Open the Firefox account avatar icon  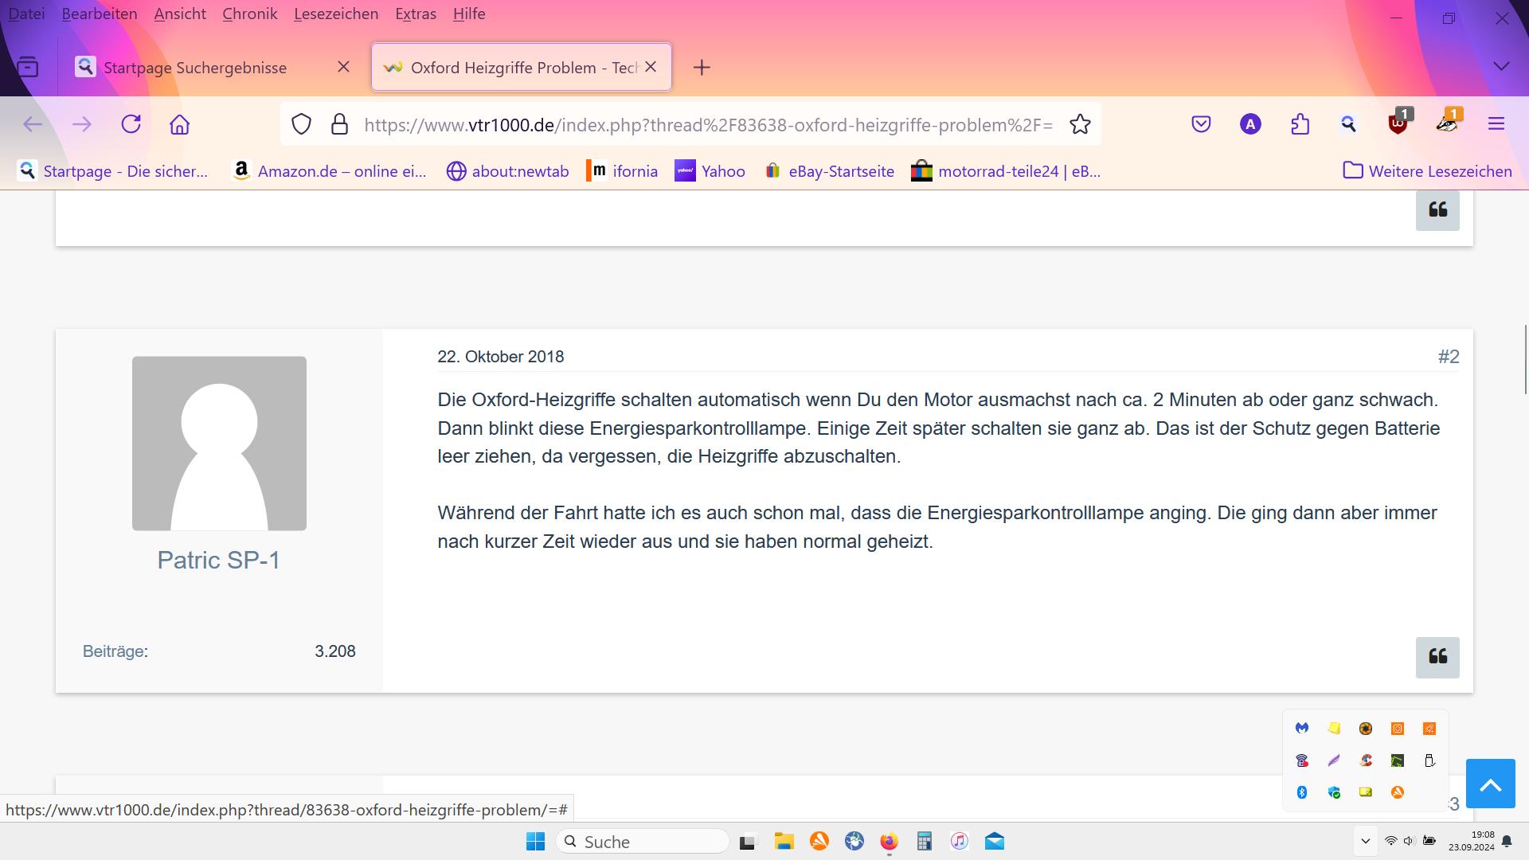click(1250, 124)
